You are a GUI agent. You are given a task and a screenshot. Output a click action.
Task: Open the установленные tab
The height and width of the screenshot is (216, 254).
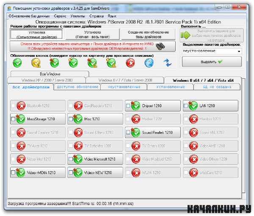tap(171, 87)
